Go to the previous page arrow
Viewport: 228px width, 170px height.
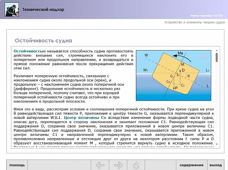coord(100,165)
